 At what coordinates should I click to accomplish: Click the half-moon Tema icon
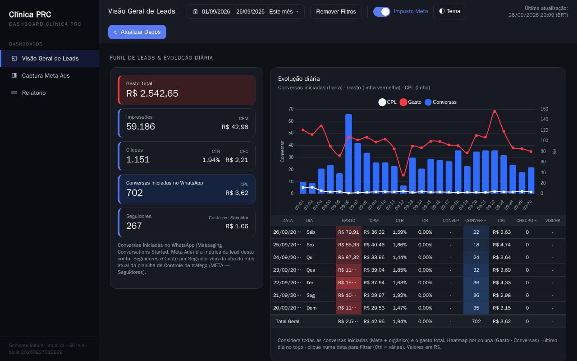pyautogui.click(x=442, y=11)
